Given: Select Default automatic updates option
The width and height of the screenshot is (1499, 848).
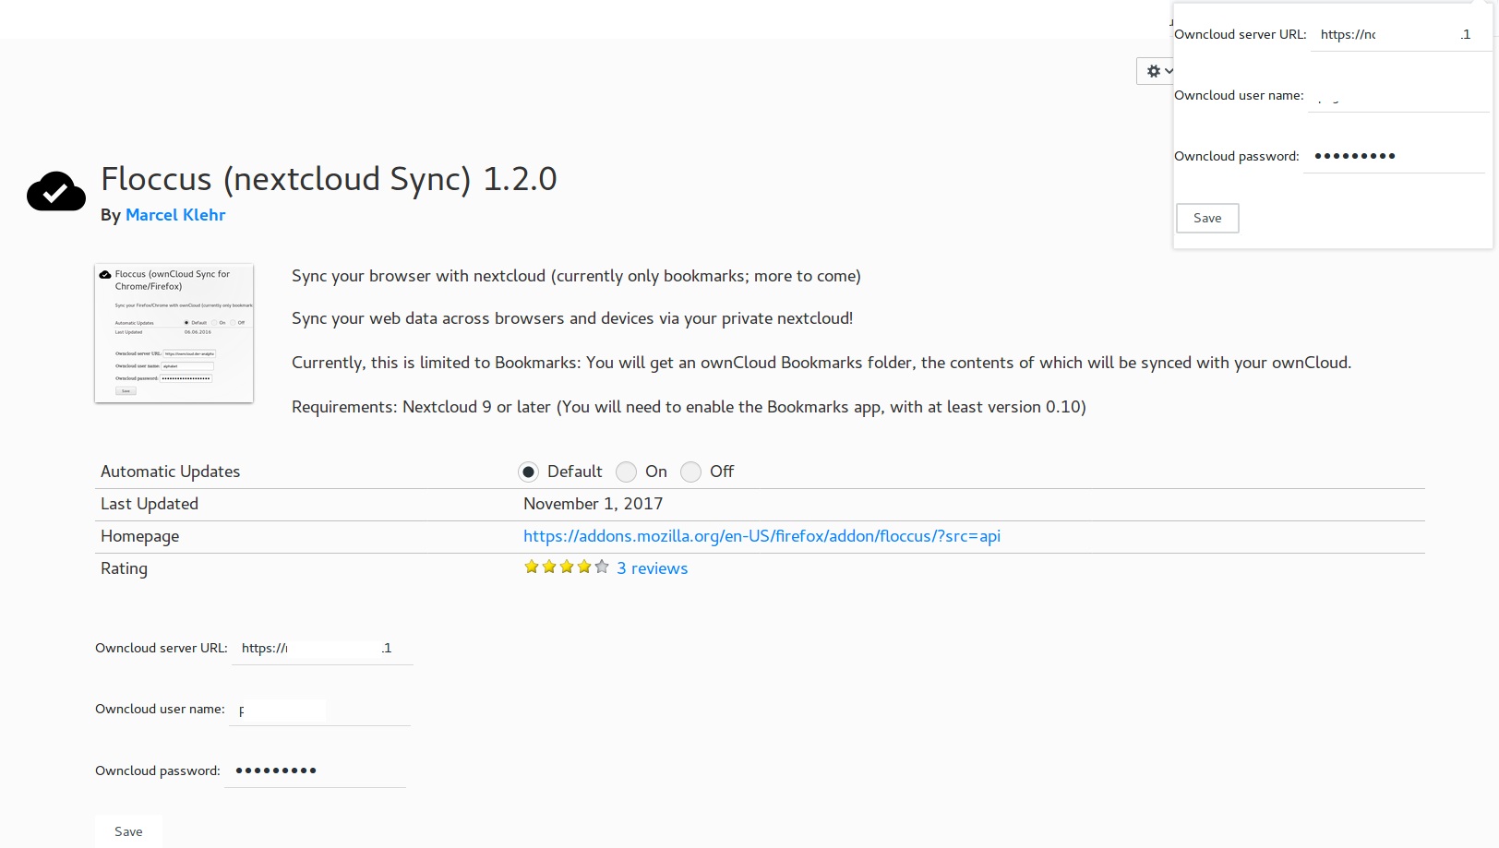Looking at the screenshot, I should pos(528,472).
